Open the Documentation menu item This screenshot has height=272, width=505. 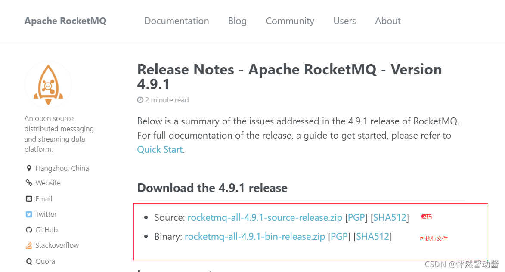pyautogui.click(x=177, y=21)
